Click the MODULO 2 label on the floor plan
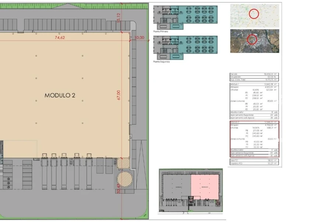330x222 pixels. point(60,95)
